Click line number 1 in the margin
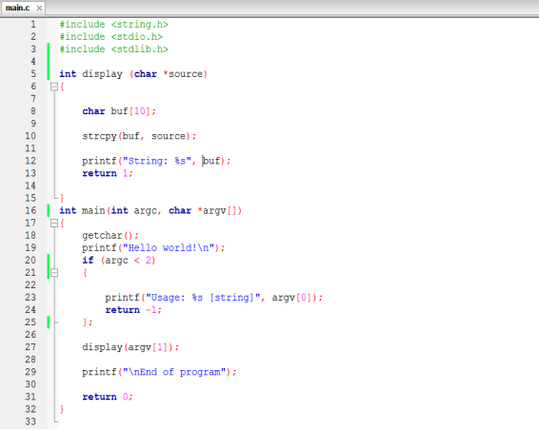Viewport: 539px width, 430px height. click(33, 25)
